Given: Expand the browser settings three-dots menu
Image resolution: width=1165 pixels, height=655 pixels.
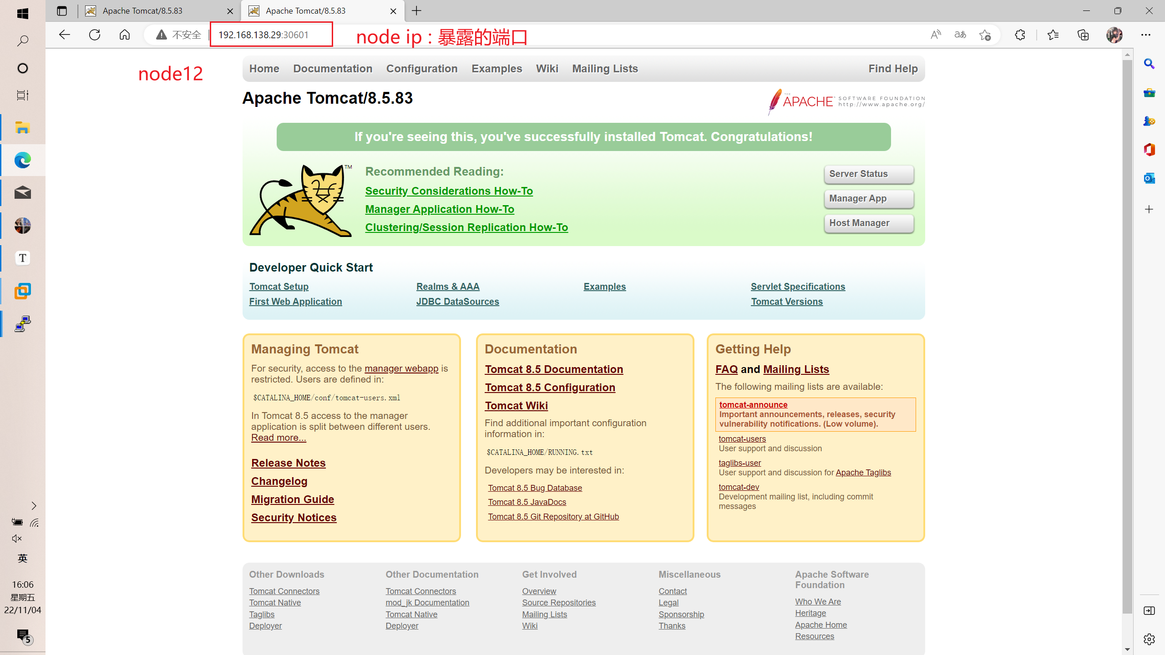Looking at the screenshot, I should point(1145,35).
